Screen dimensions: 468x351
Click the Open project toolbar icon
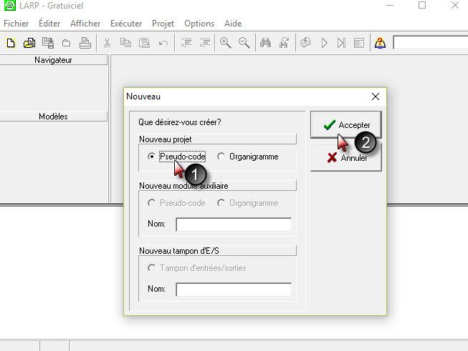tap(29, 43)
